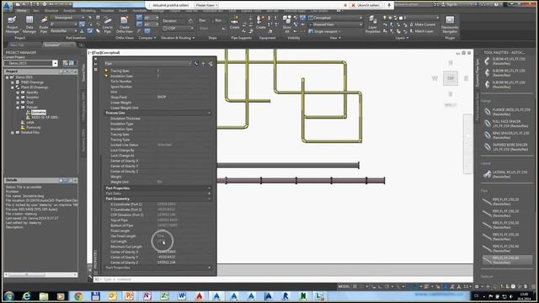Click the Create Ortho View tool
The height and width of the screenshot is (303, 539).
124,24
